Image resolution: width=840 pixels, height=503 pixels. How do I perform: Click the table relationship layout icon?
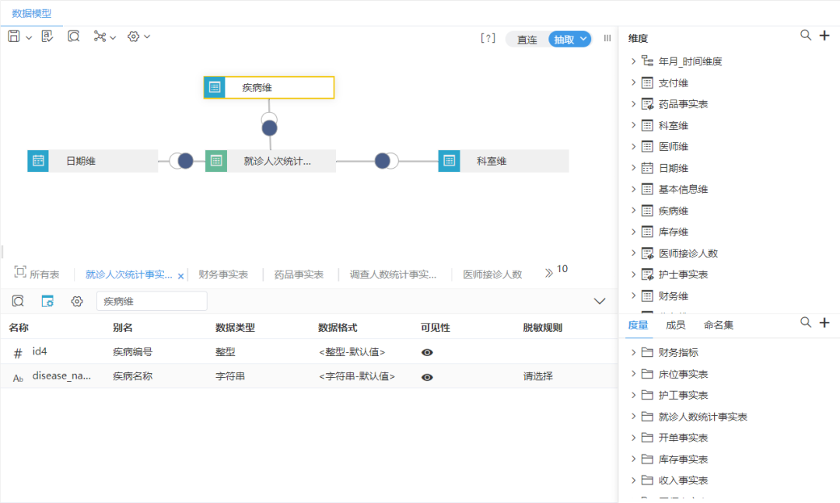[100, 36]
